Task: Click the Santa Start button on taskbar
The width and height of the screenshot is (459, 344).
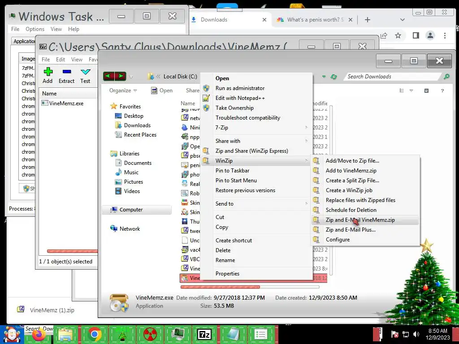Action: pyautogui.click(x=12, y=335)
